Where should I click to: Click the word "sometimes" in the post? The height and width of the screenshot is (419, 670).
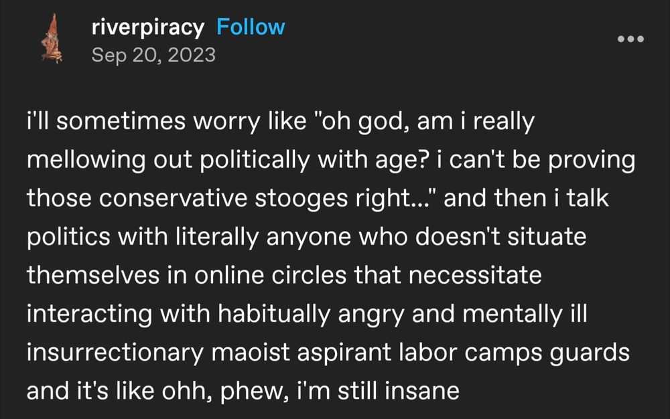coord(121,121)
